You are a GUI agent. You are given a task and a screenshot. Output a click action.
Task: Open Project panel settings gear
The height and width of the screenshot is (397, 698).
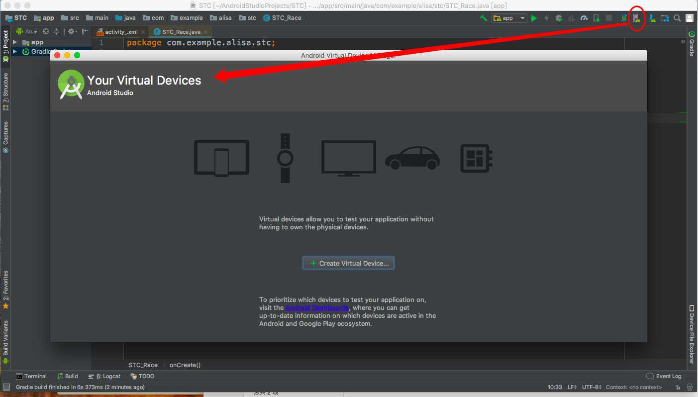tap(72, 31)
